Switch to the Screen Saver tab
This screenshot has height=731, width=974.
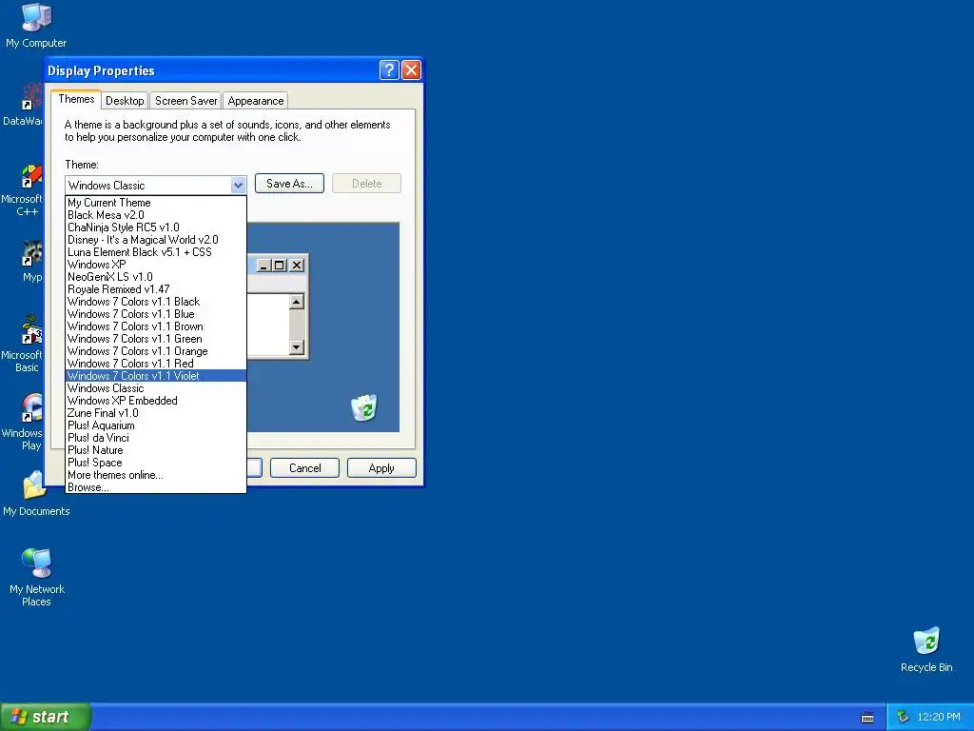[x=185, y=101]
